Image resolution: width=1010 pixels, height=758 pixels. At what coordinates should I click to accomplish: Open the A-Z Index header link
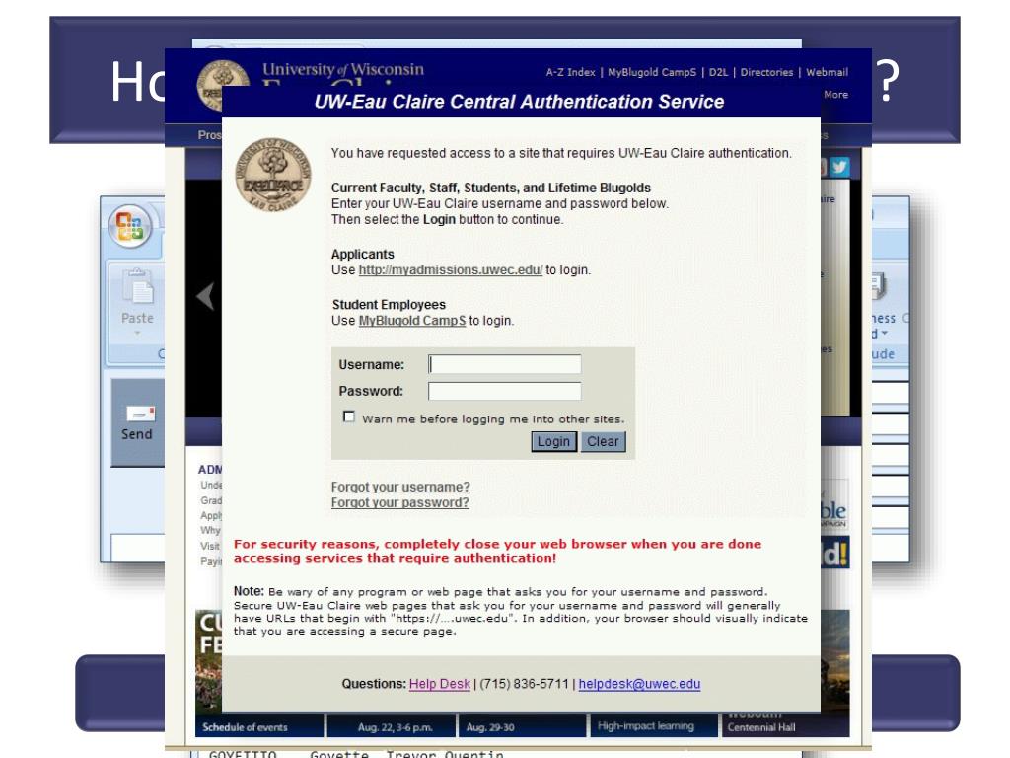pos(571,72)
